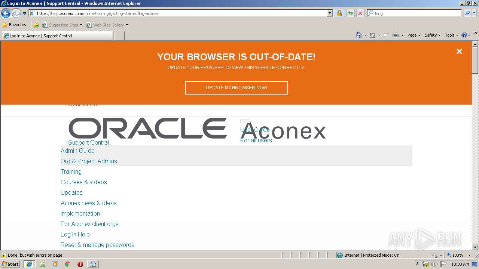Click the volume speaker tray icon
Screen dimensions: 479x269
pos(434,264)
